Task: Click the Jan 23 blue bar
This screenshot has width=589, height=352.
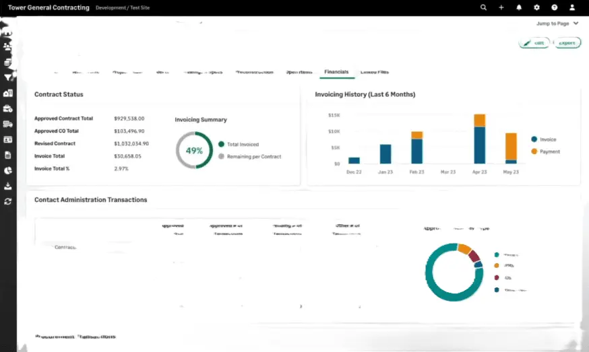Action: [385, 154]
